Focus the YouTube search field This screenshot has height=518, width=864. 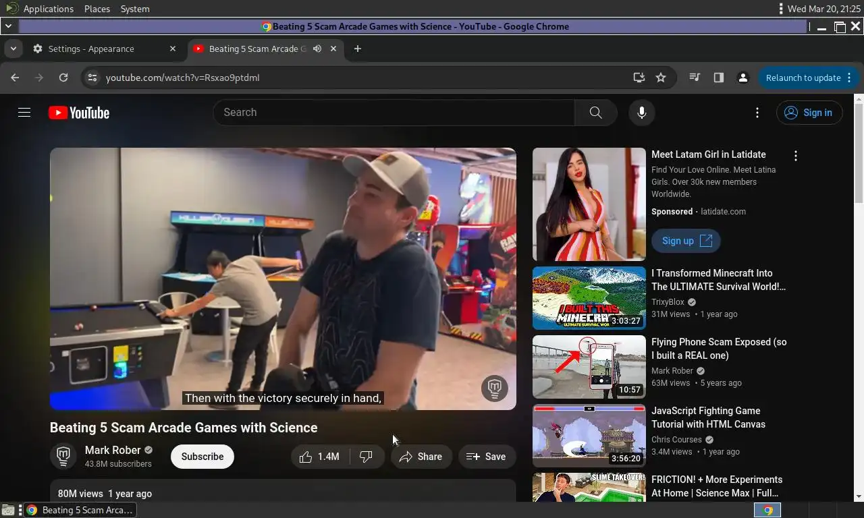[x=394, y=113]
